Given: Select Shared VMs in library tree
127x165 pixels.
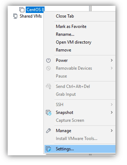Looking at the screenshot, I should [31, 16].
